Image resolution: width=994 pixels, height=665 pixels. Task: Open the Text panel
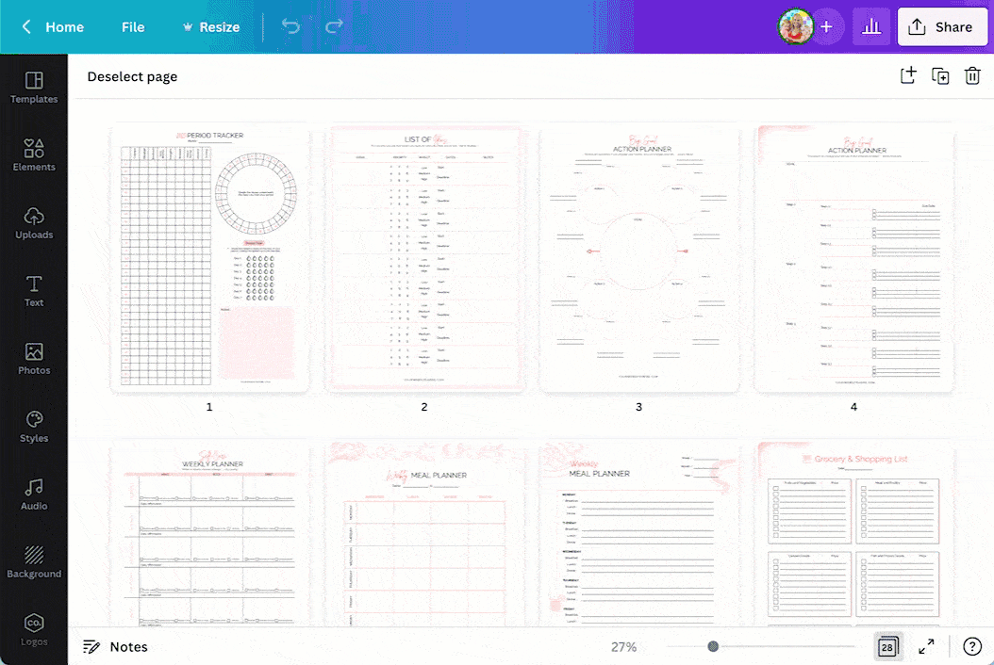tap(34, 291)
